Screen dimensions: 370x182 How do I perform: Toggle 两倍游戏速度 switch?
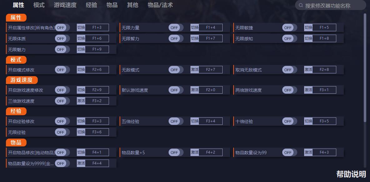pos(289,90)
